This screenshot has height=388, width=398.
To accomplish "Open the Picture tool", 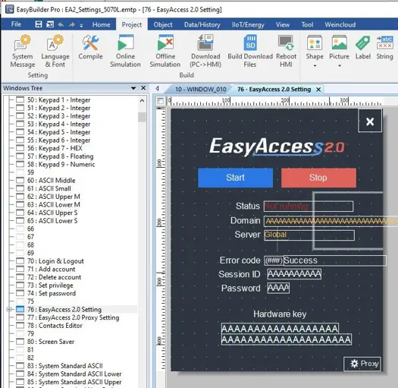I will pos(339,48).
